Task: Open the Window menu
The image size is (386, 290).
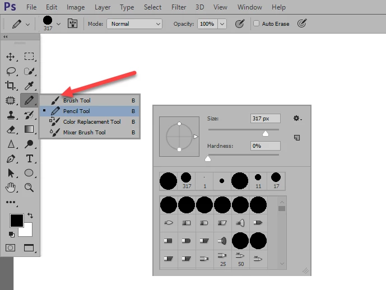Action: tap(250, 7)
